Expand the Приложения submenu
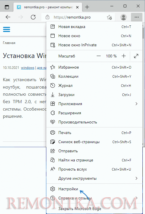 tap(94, 104)
